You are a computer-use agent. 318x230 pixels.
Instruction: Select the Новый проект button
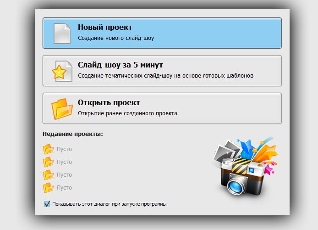point(162,33)
